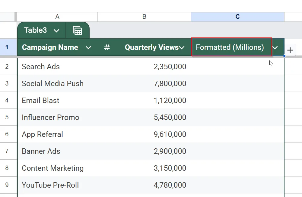Open Quarterly Views column dropdown

pyautogui.click(x=182, y=47)
